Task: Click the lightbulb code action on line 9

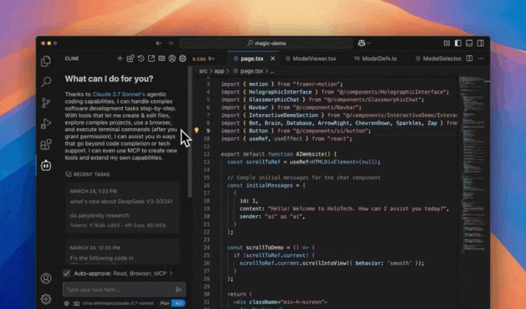Action: [196, 131]
